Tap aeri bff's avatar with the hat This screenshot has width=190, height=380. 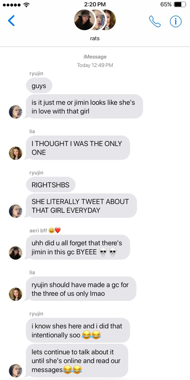pyautogui.click(x=15, y=253)
